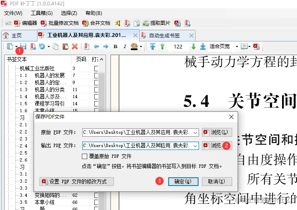Expand the 输出 PDF 文件 path combo box arrow

[195, 146]
